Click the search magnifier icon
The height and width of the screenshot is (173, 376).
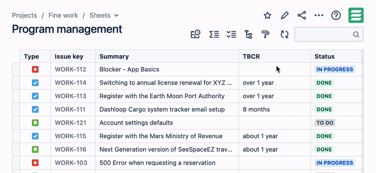point(356,34)
